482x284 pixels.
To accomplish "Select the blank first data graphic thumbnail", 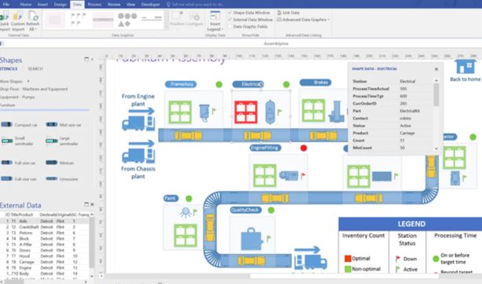I will click(55, 20).
